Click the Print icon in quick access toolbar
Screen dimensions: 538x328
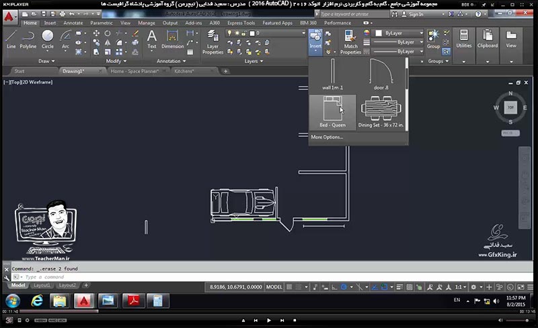coord(62,14)
